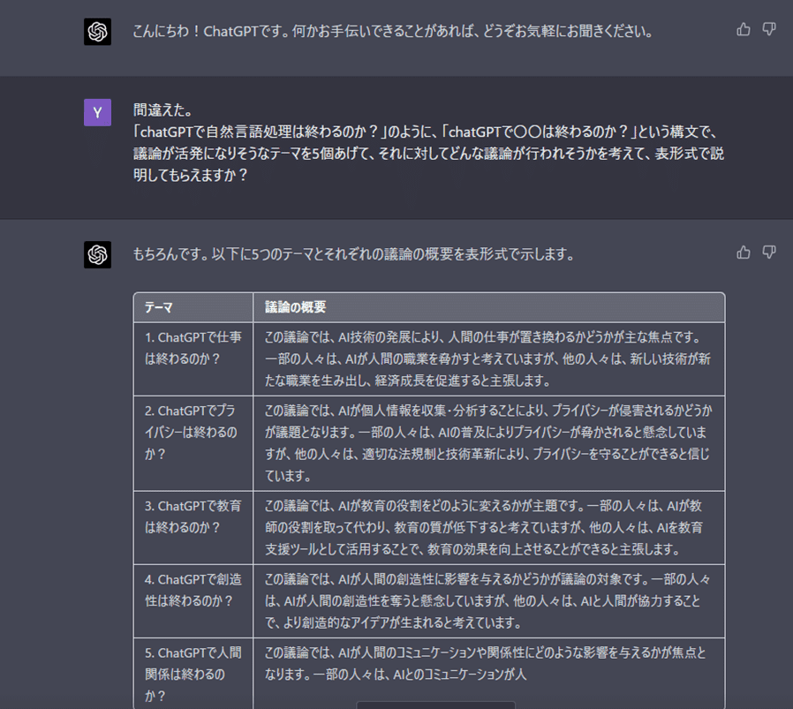Click the communication discussion summary for row 5
This screenshot has height=709, width=793.
(x=489, y=674)
